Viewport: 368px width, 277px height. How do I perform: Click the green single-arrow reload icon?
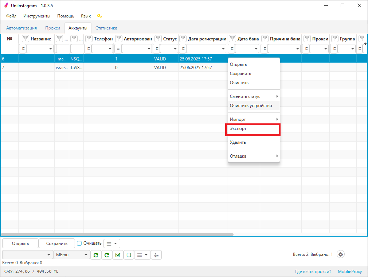click(x=106, y=255)
